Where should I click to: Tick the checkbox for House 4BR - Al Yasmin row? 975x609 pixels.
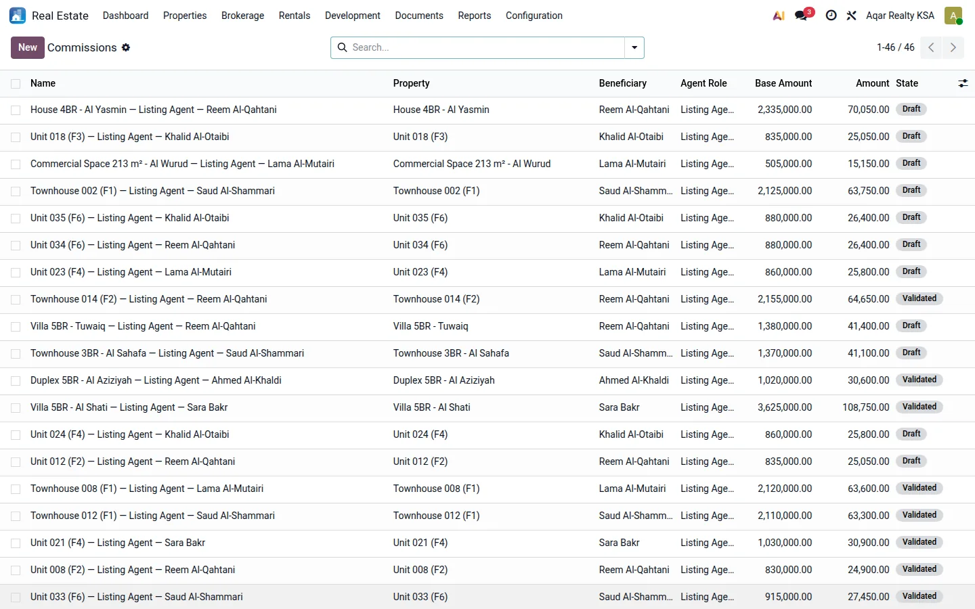pyautogui.click(x=16, y=110)
